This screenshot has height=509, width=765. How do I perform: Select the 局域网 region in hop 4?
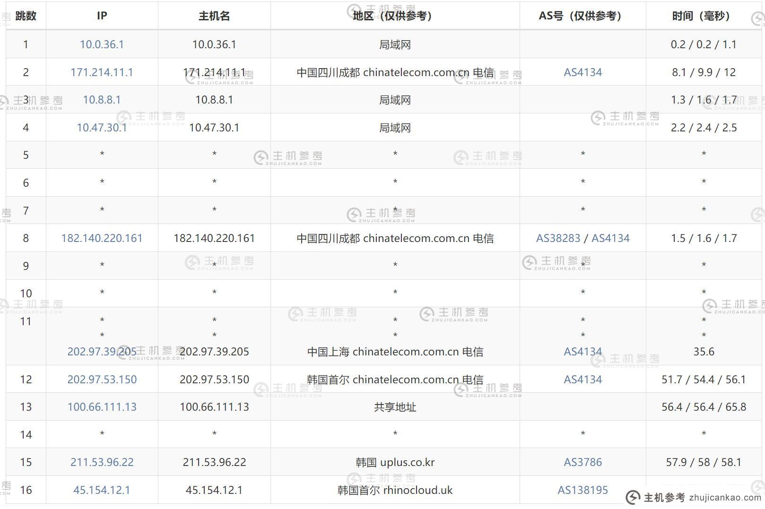pyautogui.click(x=395, y=128)
